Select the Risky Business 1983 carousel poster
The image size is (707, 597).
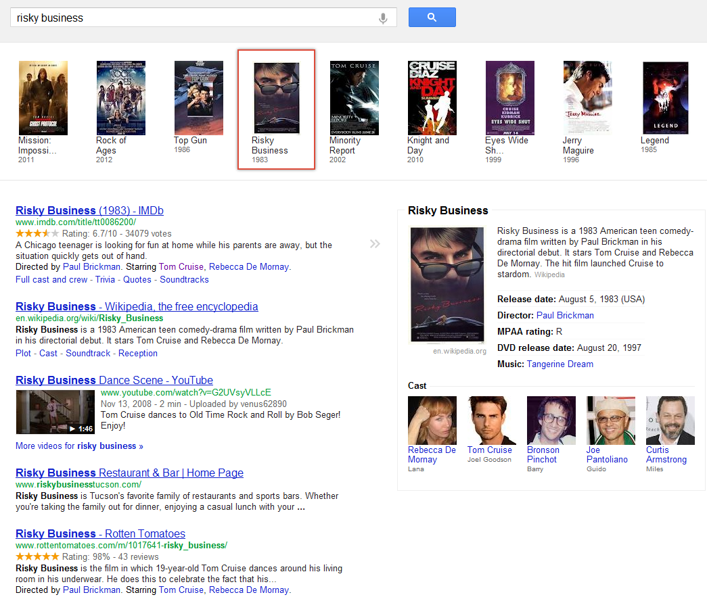pyautogui.click(x=277, y=98)
